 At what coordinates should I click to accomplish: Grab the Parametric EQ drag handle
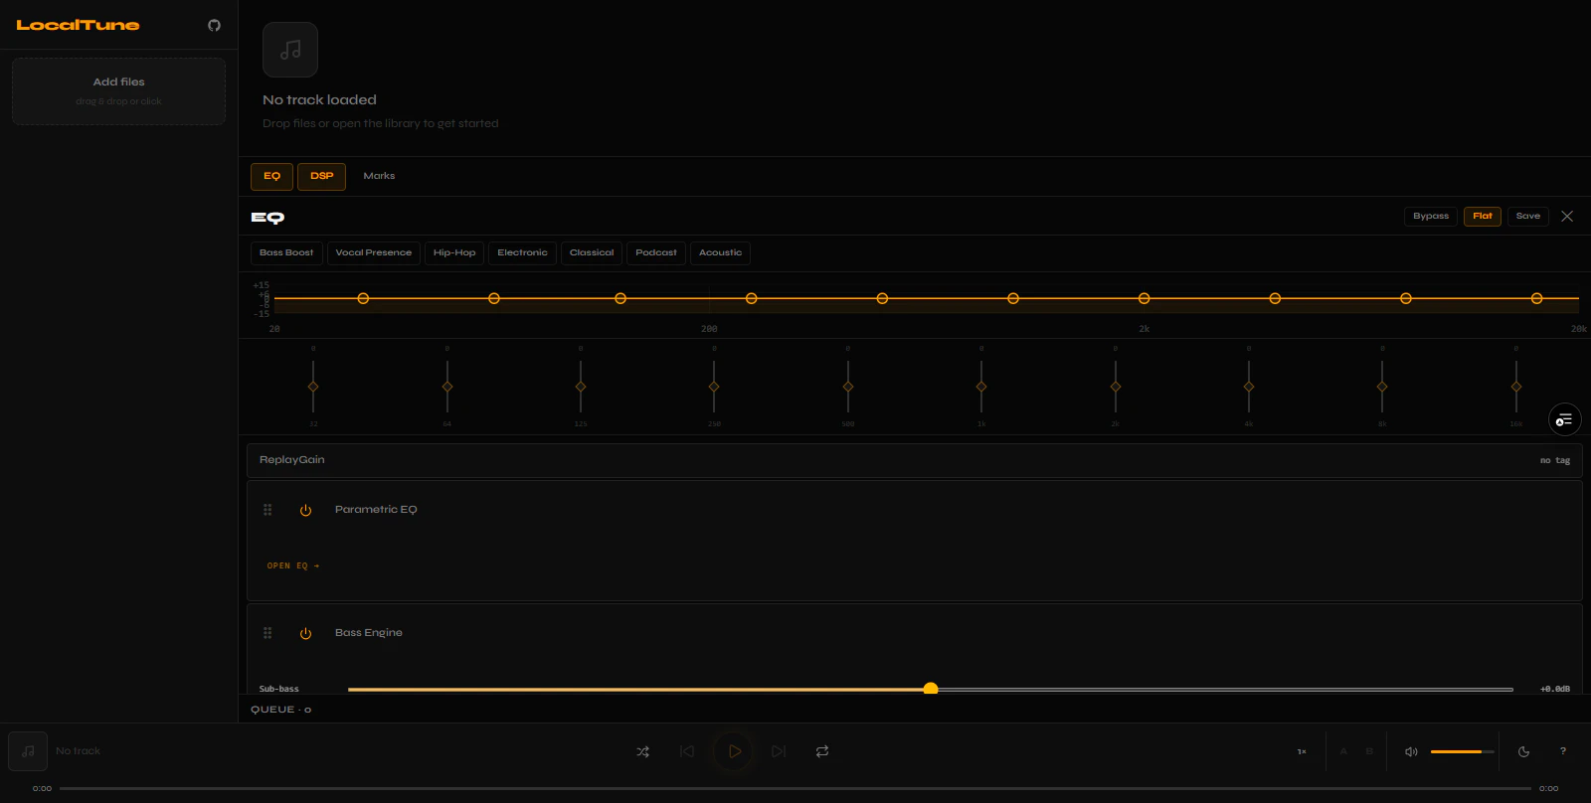(267, 510)
